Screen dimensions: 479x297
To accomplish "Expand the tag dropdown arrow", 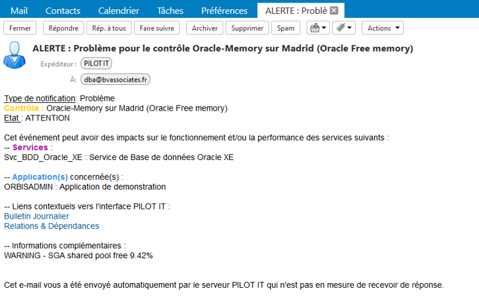I will coord(350,28).
